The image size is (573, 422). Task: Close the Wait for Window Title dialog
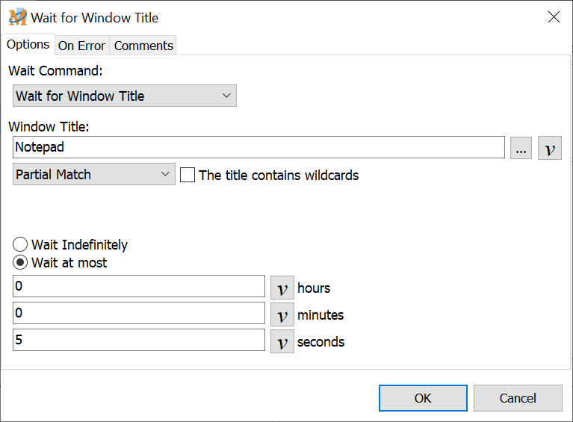(x=554, y=17)
